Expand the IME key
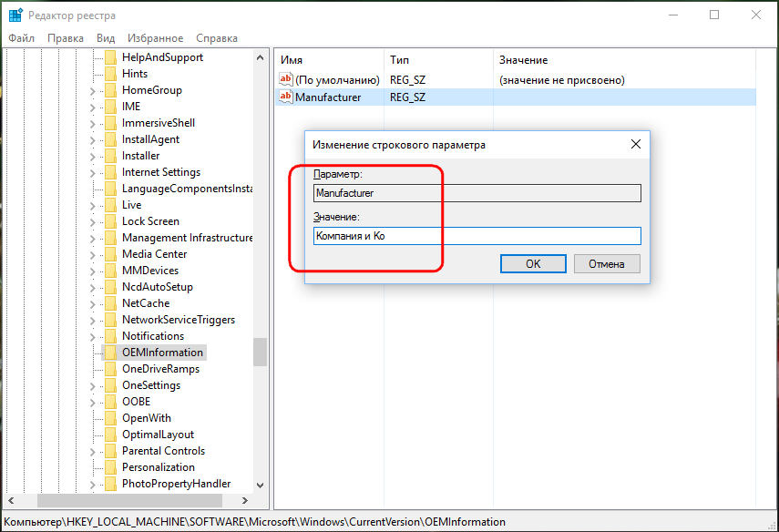This screenshot has width=779, height=532. 92,107
